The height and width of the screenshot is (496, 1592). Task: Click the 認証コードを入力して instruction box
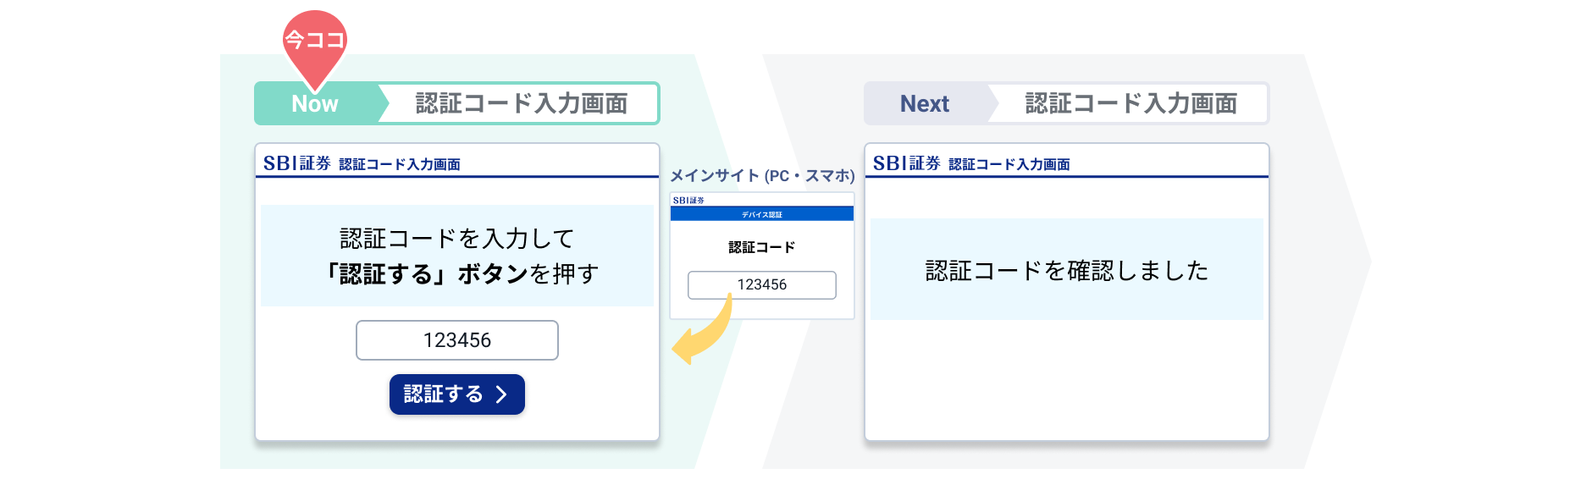point(456,256)
